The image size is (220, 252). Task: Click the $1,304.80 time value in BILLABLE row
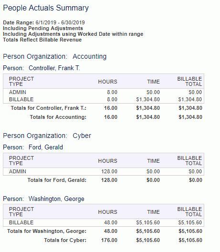click(x=148, y=99)
